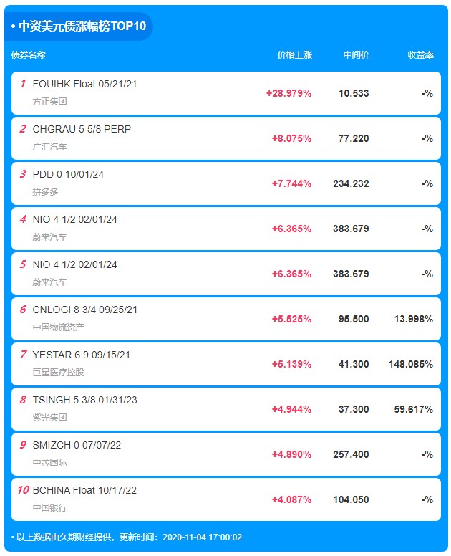The image size is (451, 556).
Task: Select the CHGRAU 5 5/8 PERP bond
Action: click(226, 138)
